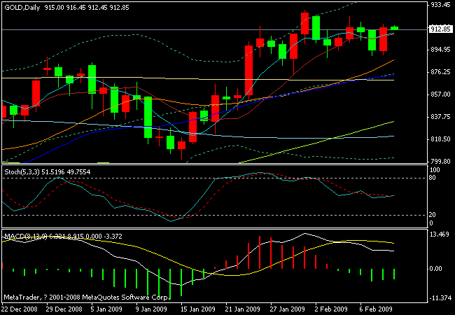Select the Stochastic 80 level label
The image size is (455, 315).
pyautogui.click(x=434, y=178)
